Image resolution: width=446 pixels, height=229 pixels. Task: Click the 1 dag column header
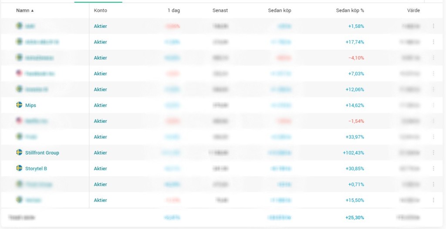click(173, 10)
